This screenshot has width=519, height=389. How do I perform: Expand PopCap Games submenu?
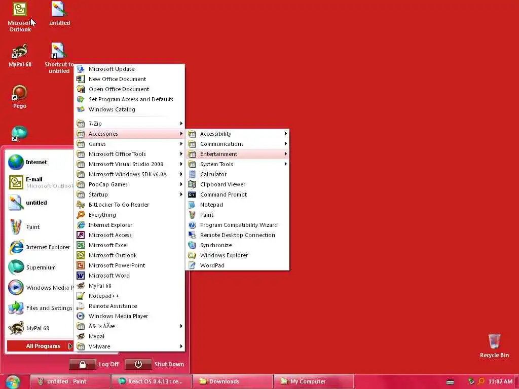129,184
